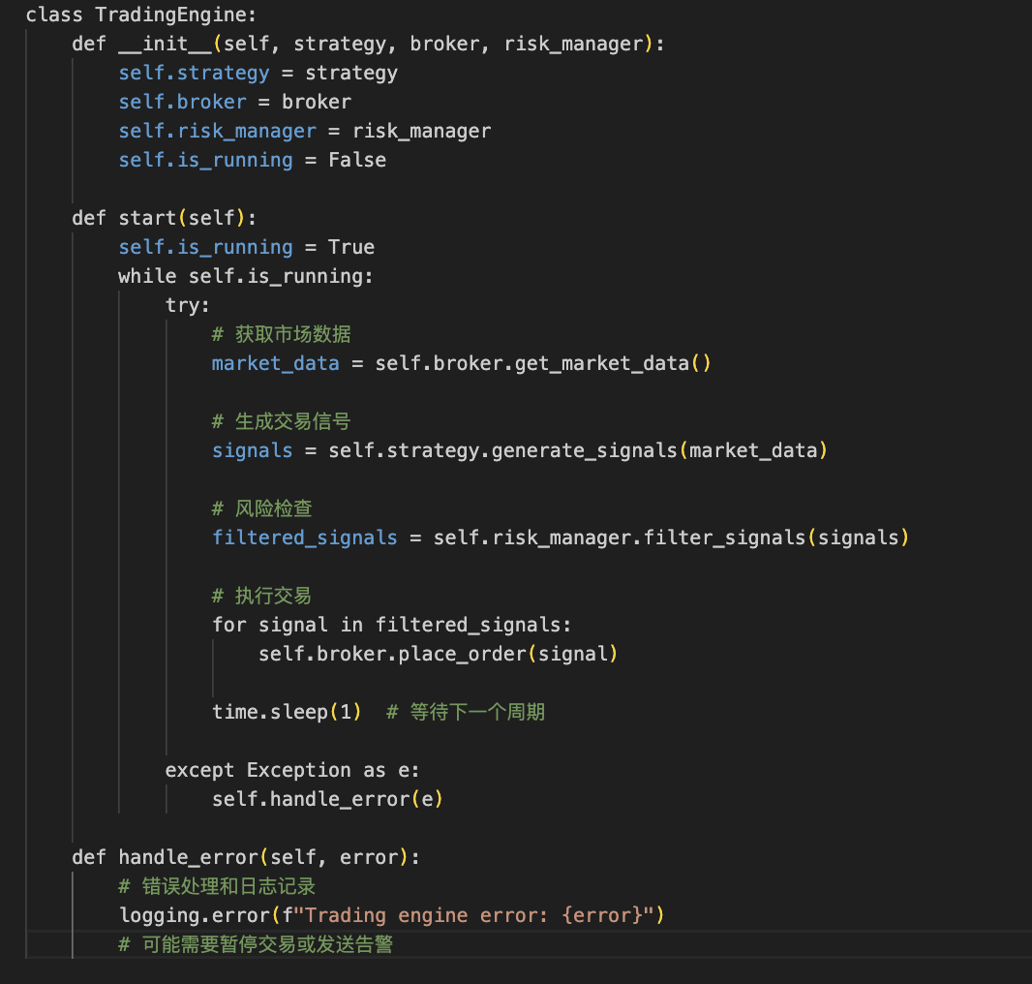Image resolution: width=1032 pixels, height=984 pixels.
Task: Click 'self.strategy = strategy' assignment line
Action: [x=258, y=73]
